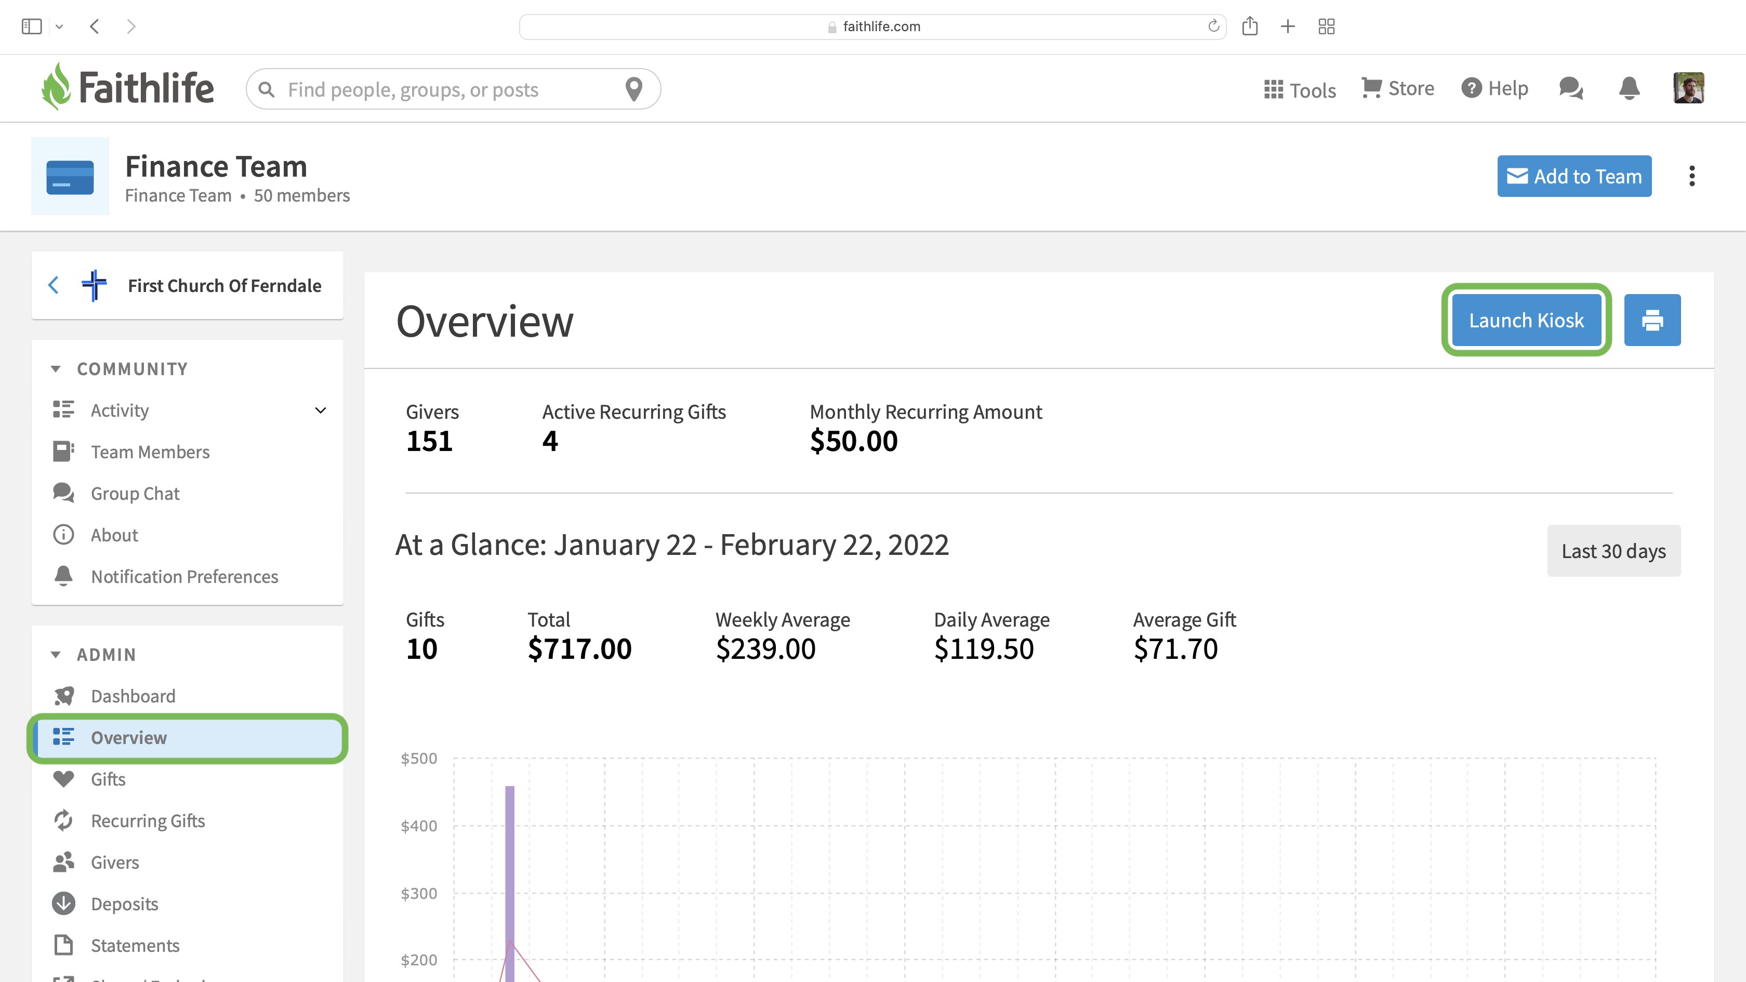
Task: Click the print icon button
Action: point(1652,320)
